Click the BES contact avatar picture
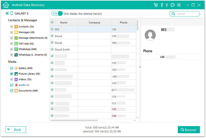206x138 pixels. coord(150,35)
